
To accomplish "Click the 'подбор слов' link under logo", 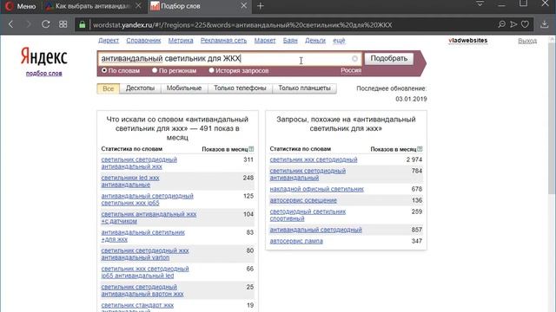I will point(44,73).
